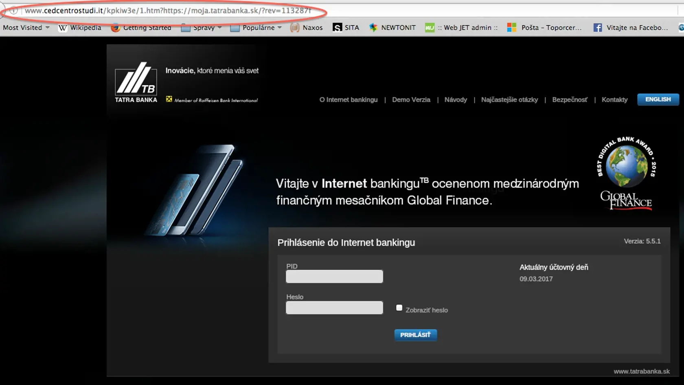
Task: Open the NEWTONIT bookmark
Action: pyautogui.click(x=392, y=27)
